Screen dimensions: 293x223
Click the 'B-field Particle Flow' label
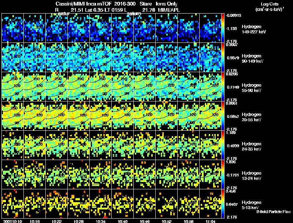(x=274, y=212)
